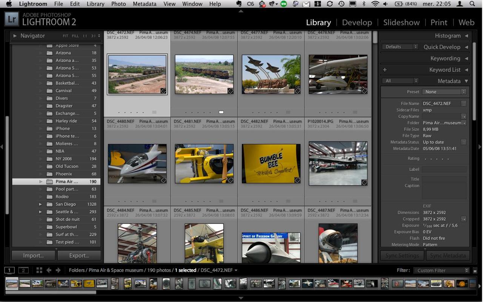The image size is (483, 302).
Task: Click the main window '1' display icon
Action: pyautogui.click(x=9, y=270)
